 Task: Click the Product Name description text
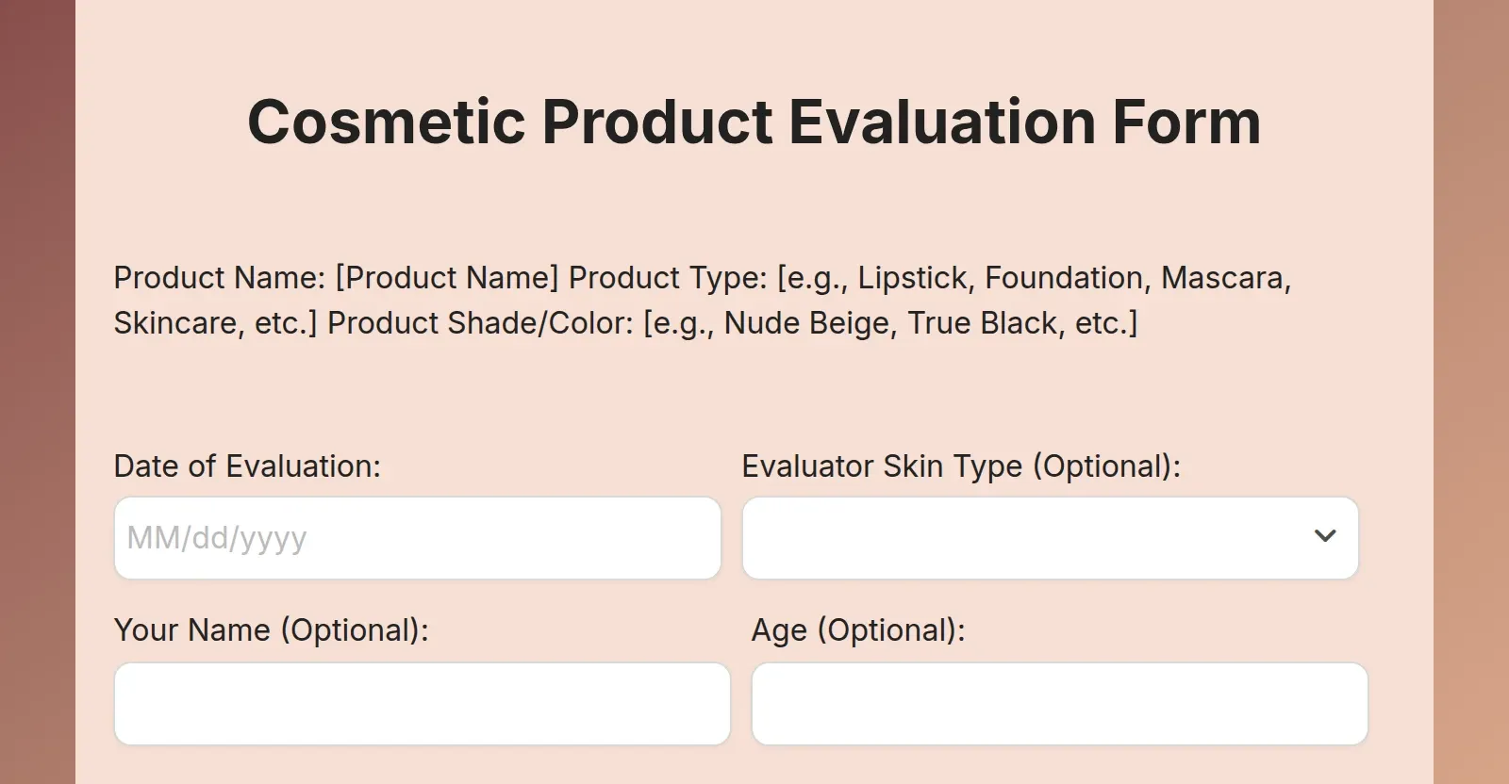tap(703, 300)
